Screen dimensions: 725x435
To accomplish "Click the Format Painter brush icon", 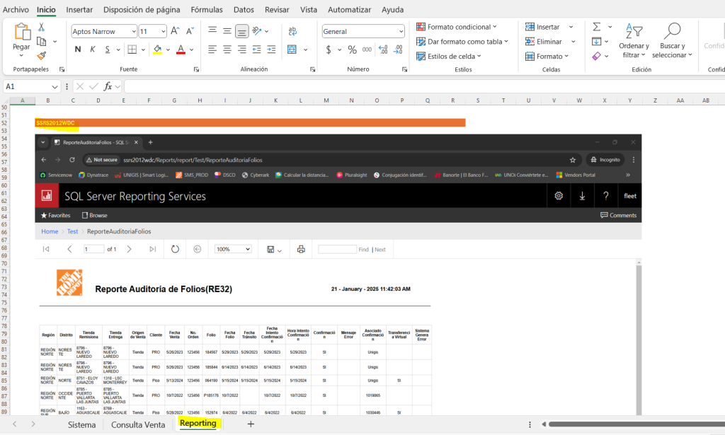I will pos(42,56).
